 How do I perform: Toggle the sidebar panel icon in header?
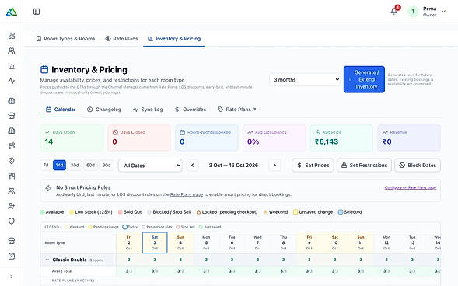(x=37, y=12)
